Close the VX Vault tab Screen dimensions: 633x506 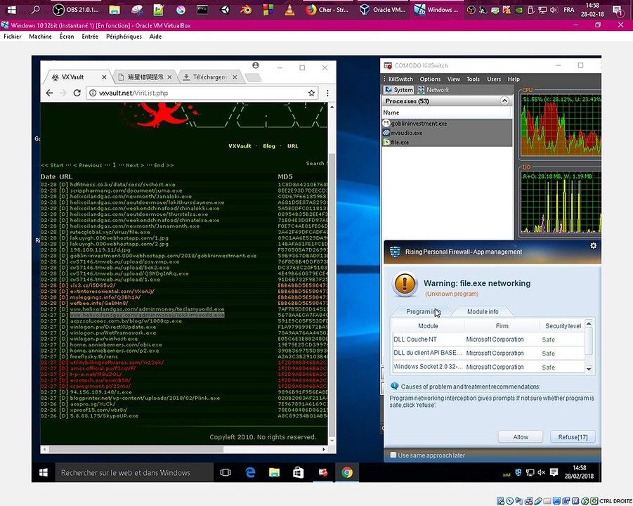click(x=104, y=77)
